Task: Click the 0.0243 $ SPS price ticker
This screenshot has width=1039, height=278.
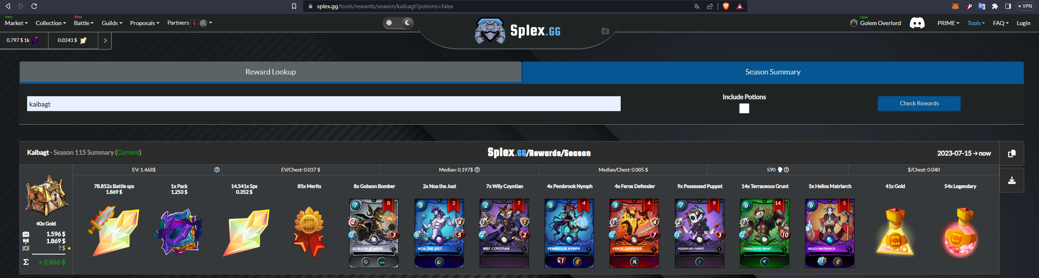Action: click(73, 40)
